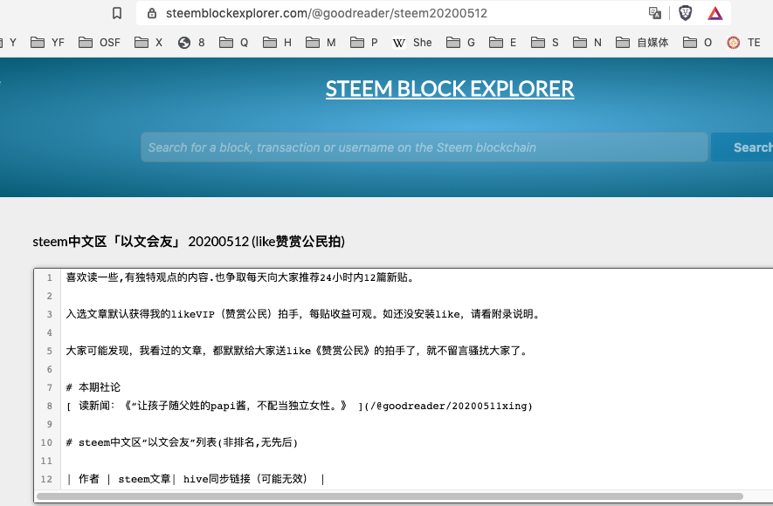Open the M bookmark folder
The width and height of the screenshot is (773, 506).
coord(321,43)
